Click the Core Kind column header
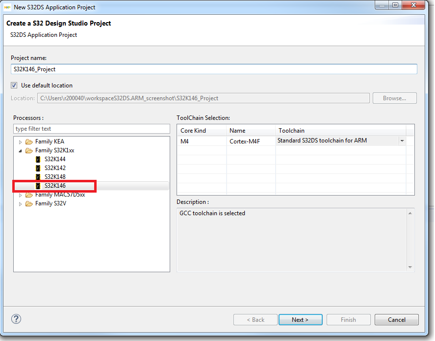This screenshot has width=435, height=341. [x=202, y=130]
